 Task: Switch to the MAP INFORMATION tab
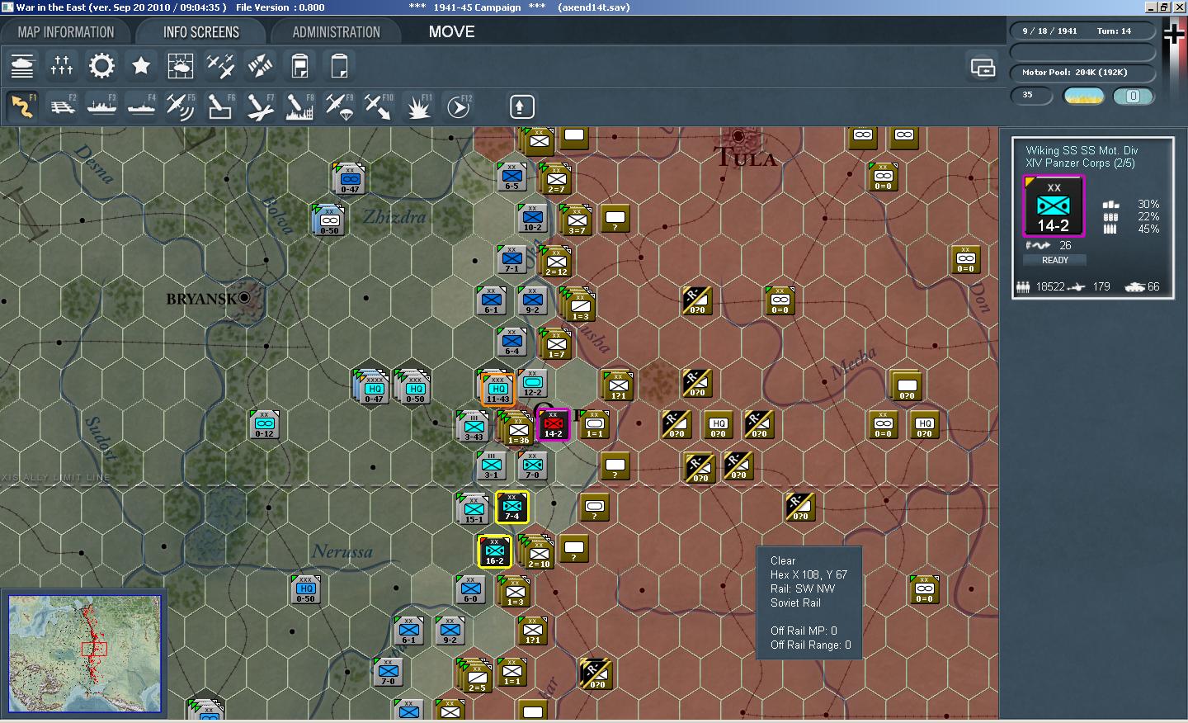(66, 32)
